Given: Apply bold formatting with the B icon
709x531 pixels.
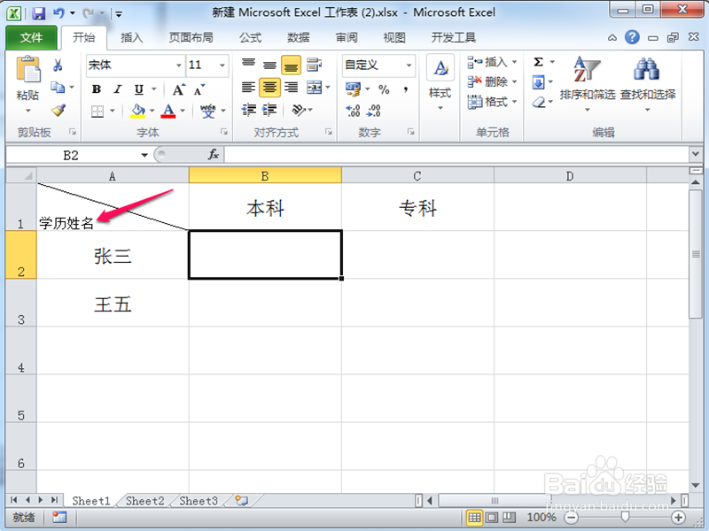Looking at the screenshot, I should point(96,88).
